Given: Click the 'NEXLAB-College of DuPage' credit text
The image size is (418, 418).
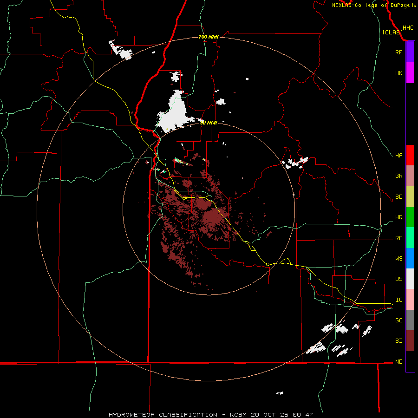Looking at the screenshot, I should click(371, 5).
